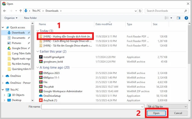Screen dimensions: 192x119
Task: Sort by the Size column
Action: pyautogui.click(x=155, y=24)
